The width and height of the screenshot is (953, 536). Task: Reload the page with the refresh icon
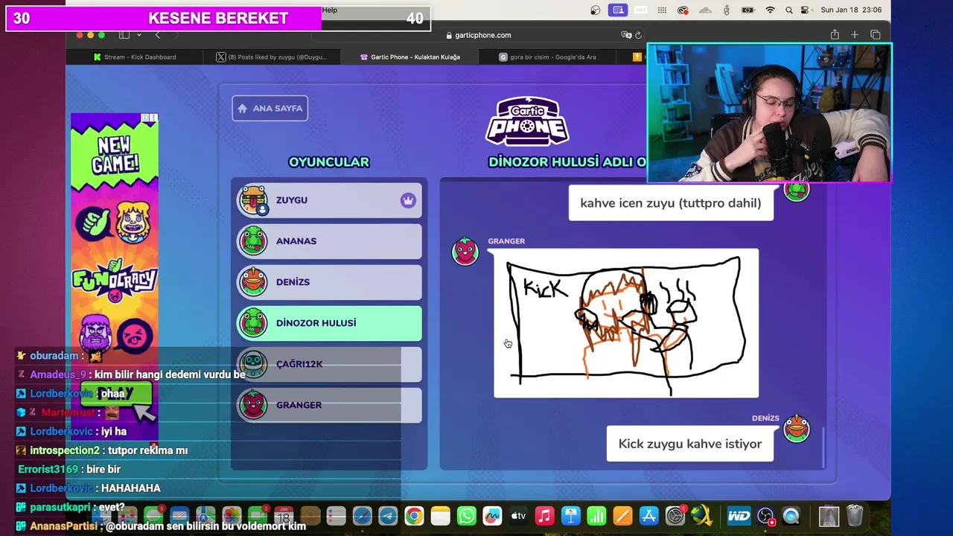coord(638,35)
